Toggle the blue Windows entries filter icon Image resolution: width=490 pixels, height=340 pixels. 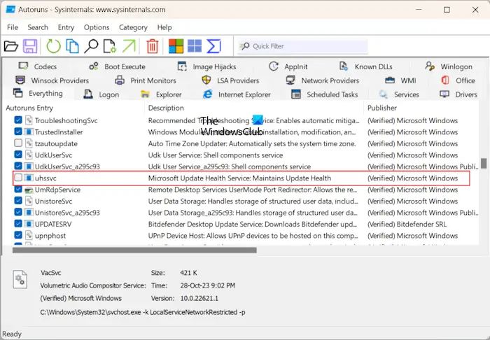195,46
